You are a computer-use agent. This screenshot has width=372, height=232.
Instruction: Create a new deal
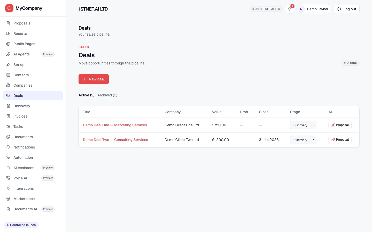coord(94,79)
